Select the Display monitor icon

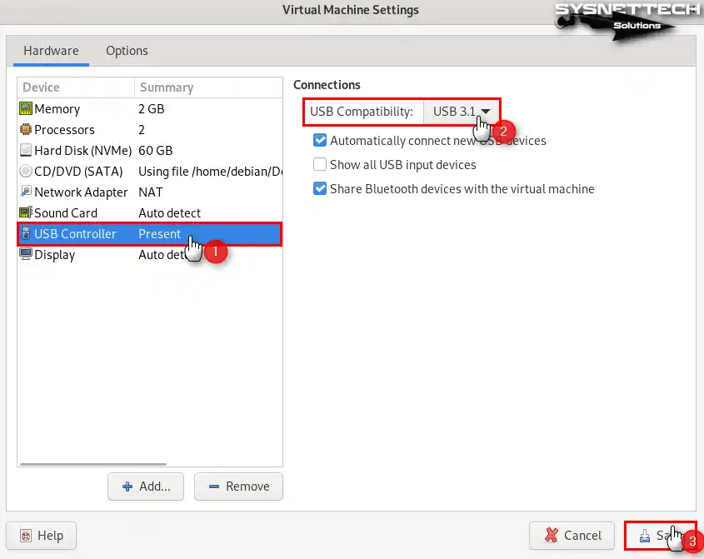coord(26,255)
